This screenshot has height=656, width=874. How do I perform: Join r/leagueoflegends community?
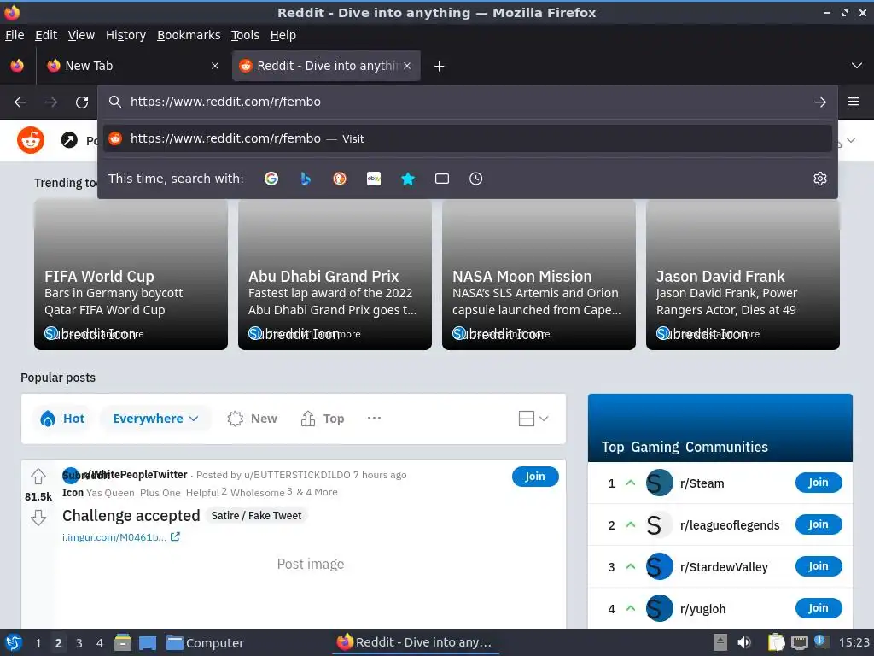[x=819, y=524]
